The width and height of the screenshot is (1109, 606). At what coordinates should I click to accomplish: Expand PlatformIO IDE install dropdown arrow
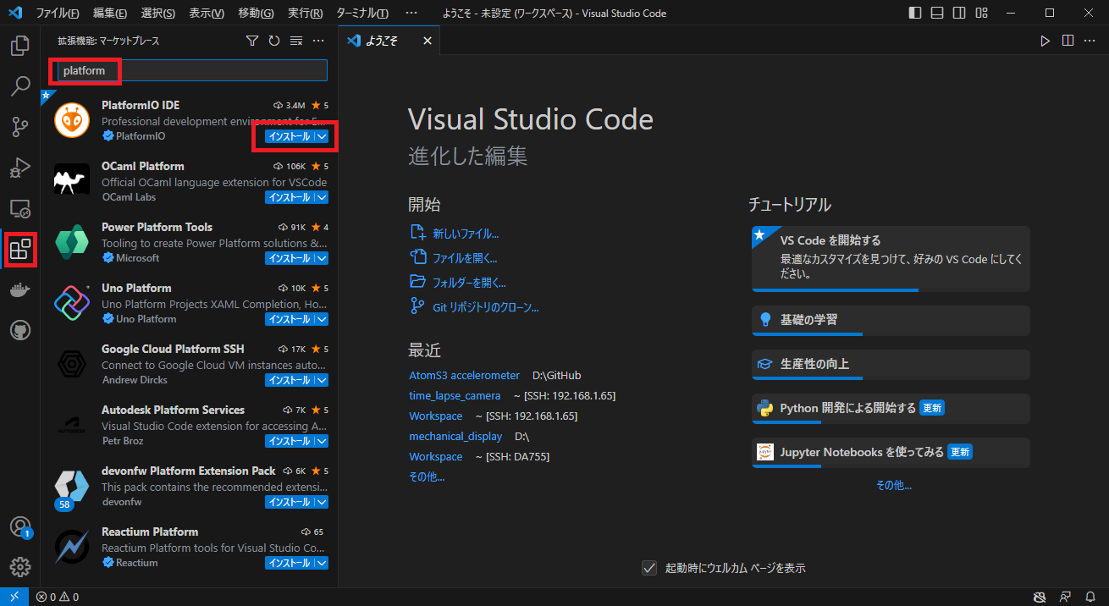pos(322,136)
